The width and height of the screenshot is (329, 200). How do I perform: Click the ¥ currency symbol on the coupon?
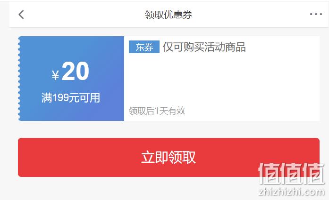[55, 75]
